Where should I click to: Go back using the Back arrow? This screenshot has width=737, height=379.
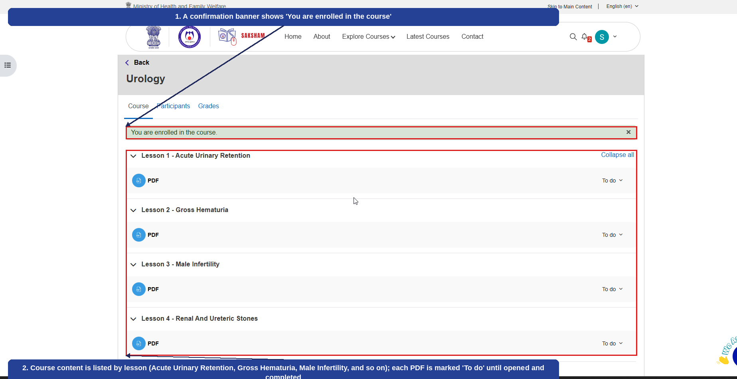point(127,63)
